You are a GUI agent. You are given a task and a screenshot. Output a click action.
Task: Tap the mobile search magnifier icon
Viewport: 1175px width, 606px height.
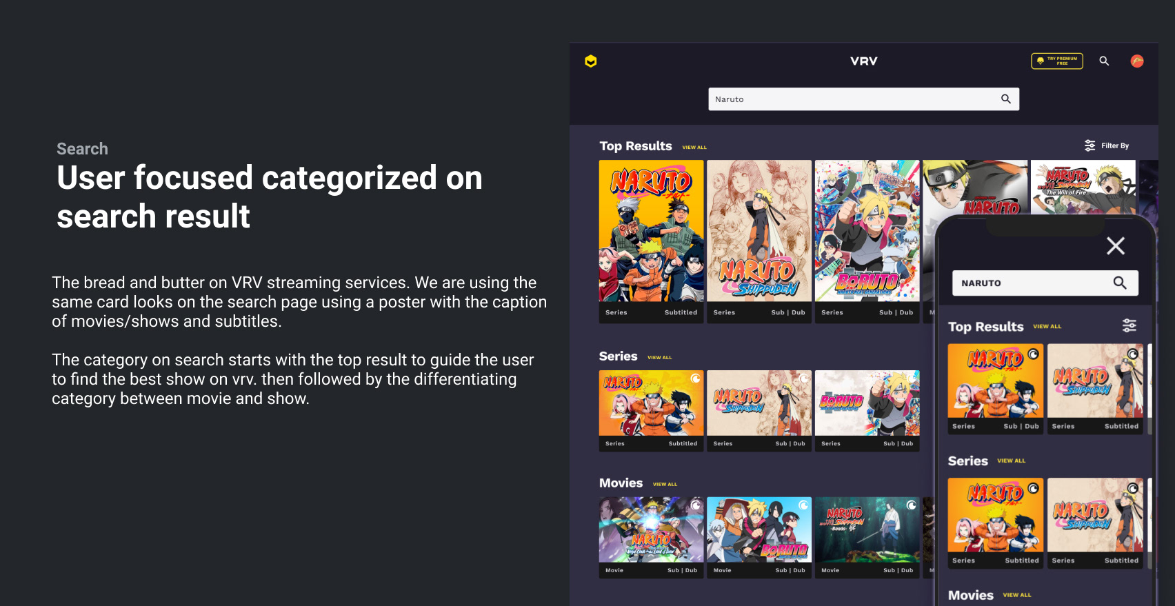1120,283
